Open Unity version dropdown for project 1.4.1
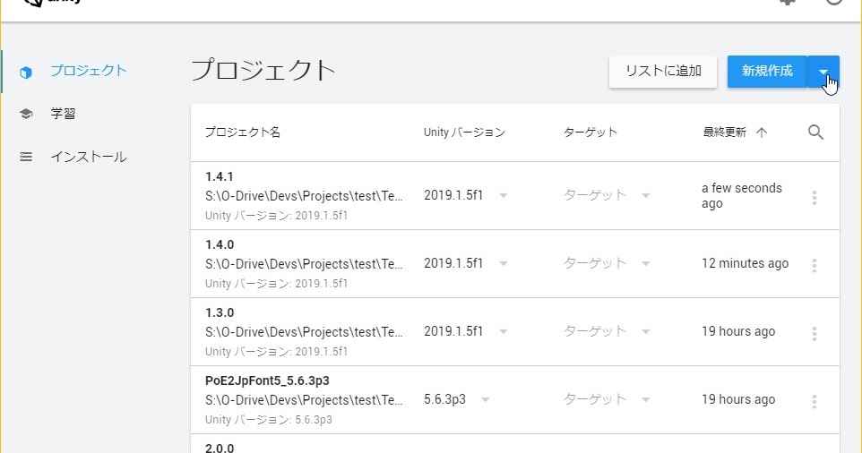The width and height of the screenshot is (862, 453). click(x=465, y=195)
